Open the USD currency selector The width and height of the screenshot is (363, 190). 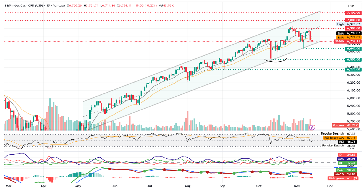tap(351, 6)
